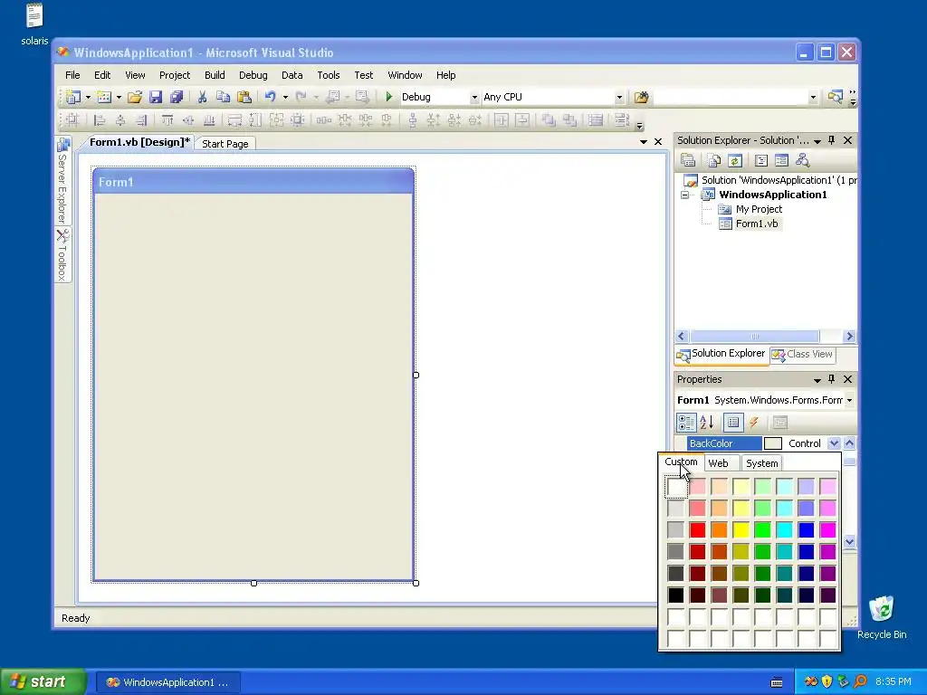This screenshot has height=695, width=927.
Task: Click the Copy toolbar icon
Action: point(223,97)
